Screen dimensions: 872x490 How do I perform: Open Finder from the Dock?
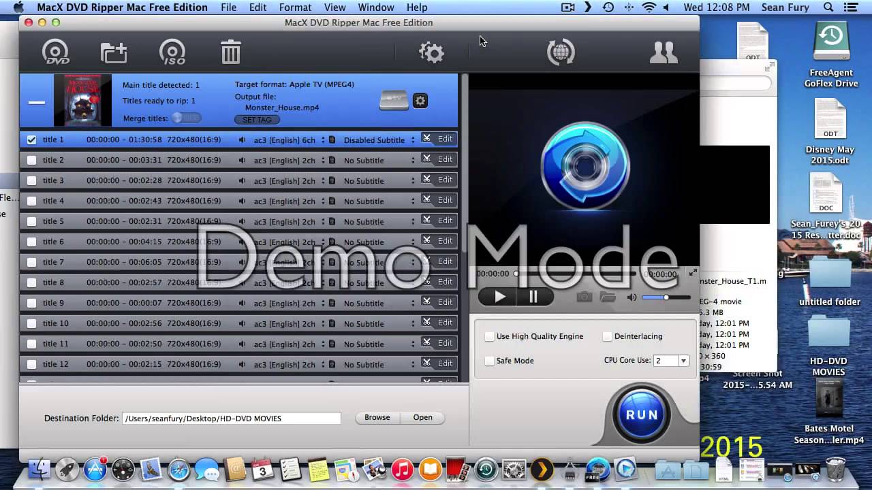click(x=40, y=470)
